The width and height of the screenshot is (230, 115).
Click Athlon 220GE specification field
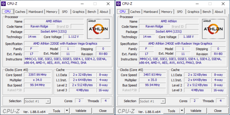(67, 44)
